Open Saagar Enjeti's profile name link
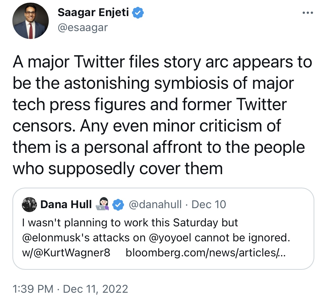Screen dimensions: 327x303 click(93, 12)
